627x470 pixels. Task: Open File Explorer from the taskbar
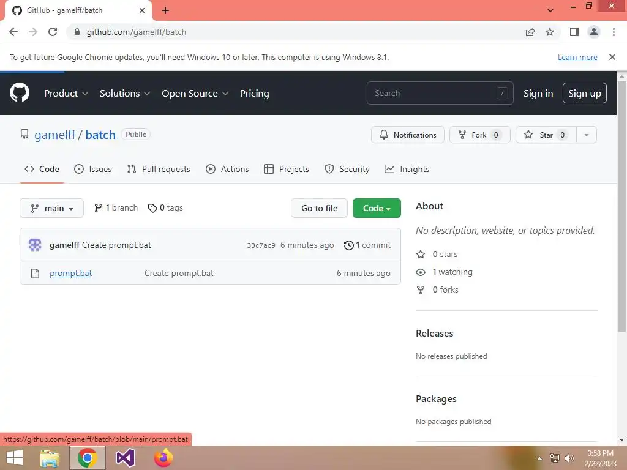50,458
